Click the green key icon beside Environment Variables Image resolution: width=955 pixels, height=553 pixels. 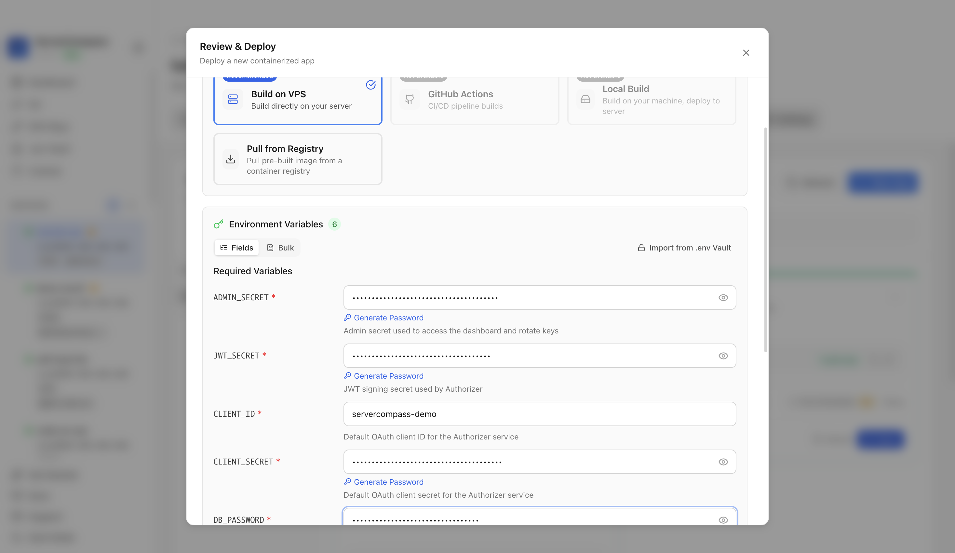[x=218, y=224]
